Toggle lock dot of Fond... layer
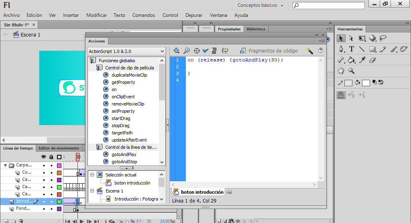Screen dimensions: 411x223 (52, 209)
